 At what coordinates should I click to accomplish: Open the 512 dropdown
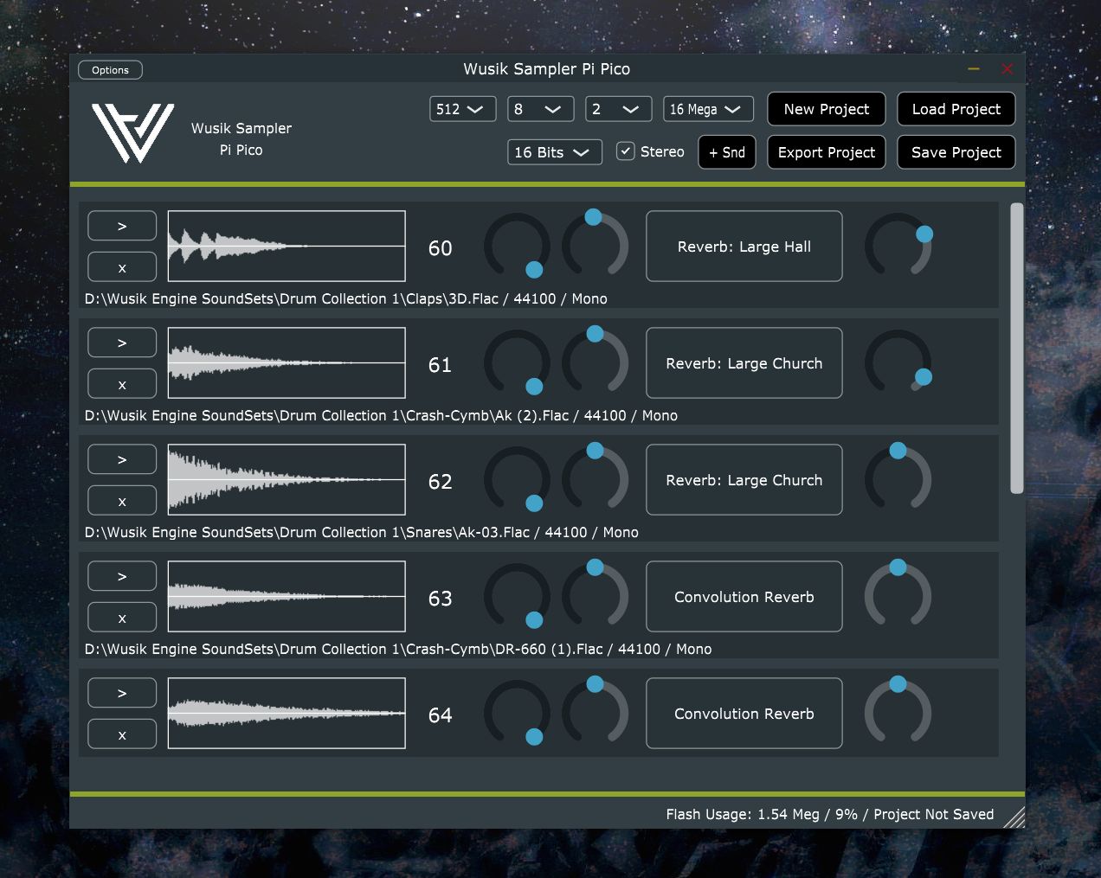[462, 109]
